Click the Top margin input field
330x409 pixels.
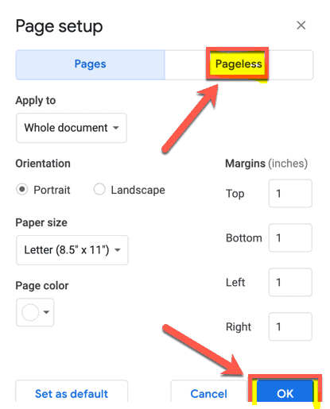tap(290, 193)
